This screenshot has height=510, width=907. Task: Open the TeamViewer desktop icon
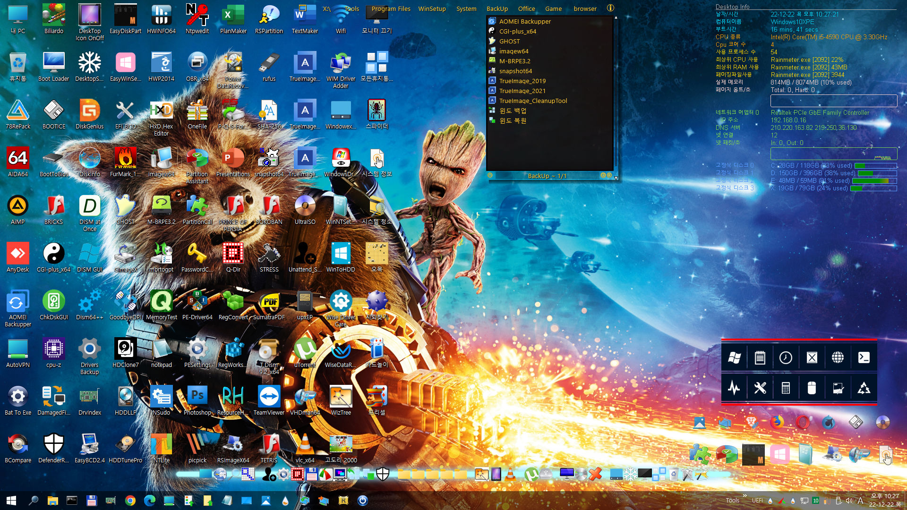269,400
